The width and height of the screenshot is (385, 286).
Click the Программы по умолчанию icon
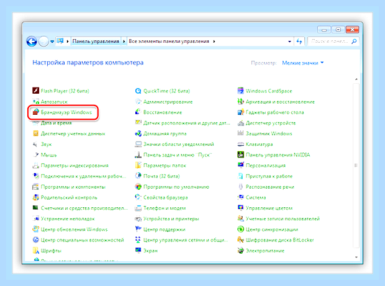click(138, 187)
